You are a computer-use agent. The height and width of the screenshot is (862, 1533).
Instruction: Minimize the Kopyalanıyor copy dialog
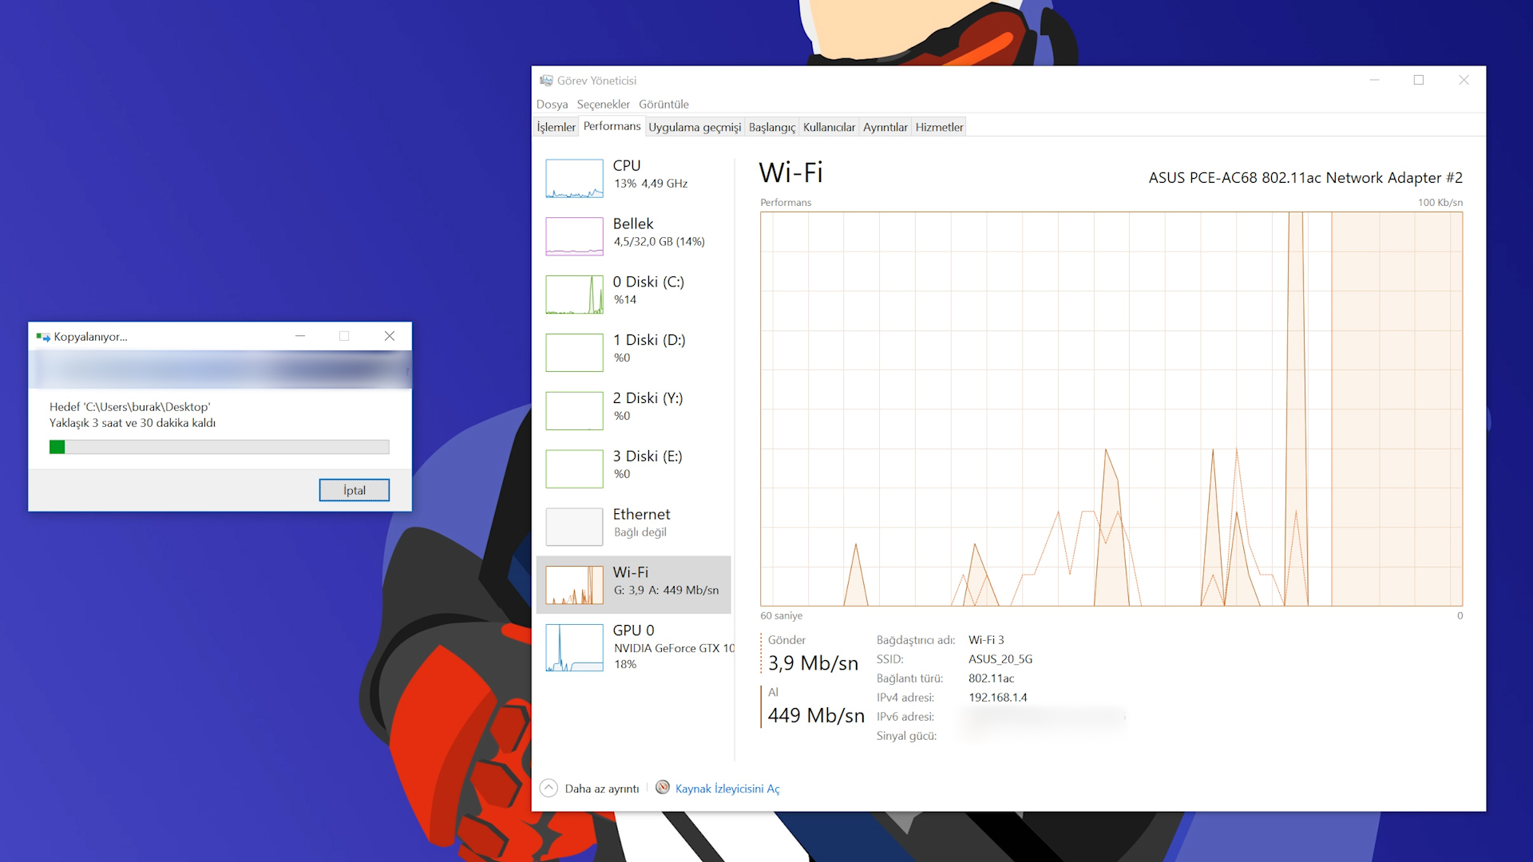tap(300, 336)
